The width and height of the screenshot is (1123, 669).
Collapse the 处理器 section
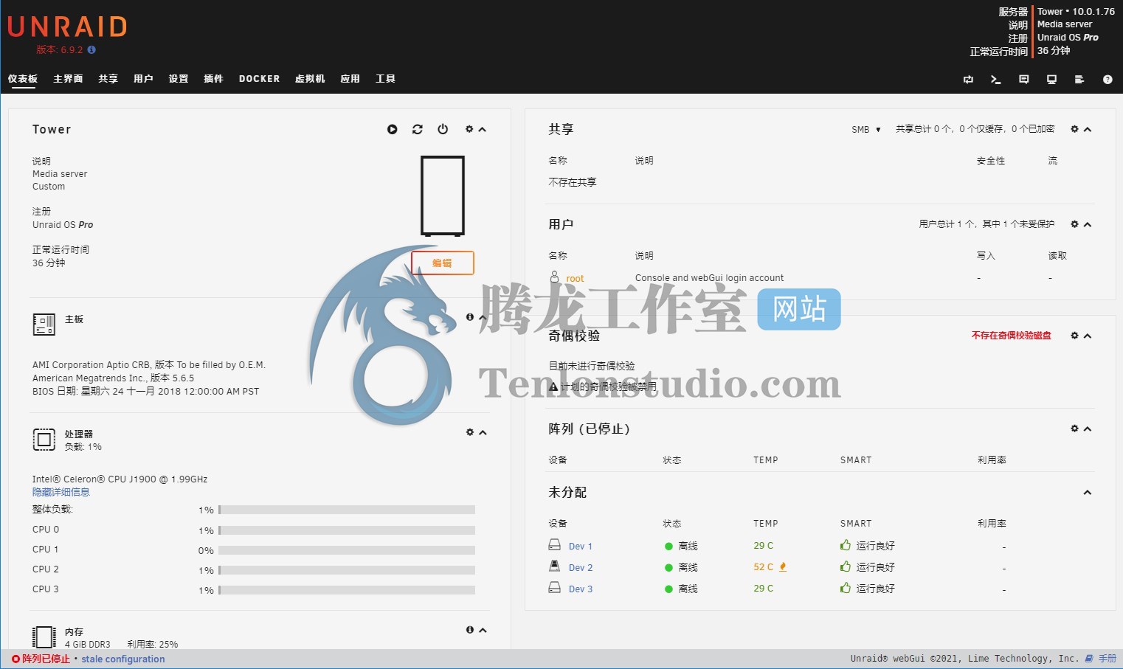pyautogui.click(x=483, y=433)
